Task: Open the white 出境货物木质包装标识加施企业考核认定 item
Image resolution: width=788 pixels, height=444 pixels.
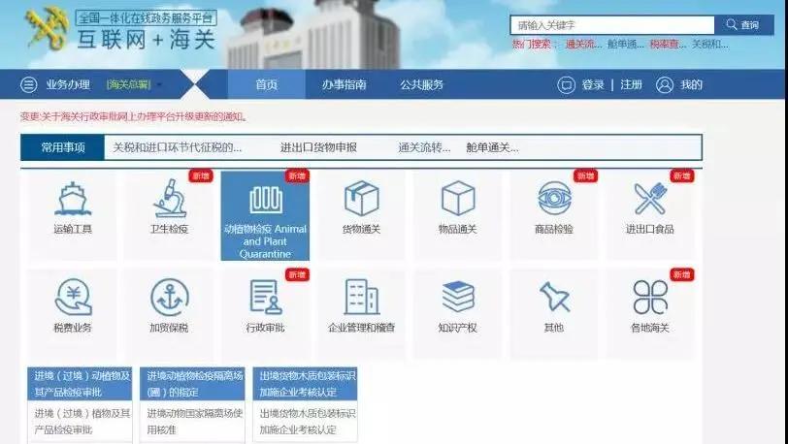Action: [x=305, y=422]
